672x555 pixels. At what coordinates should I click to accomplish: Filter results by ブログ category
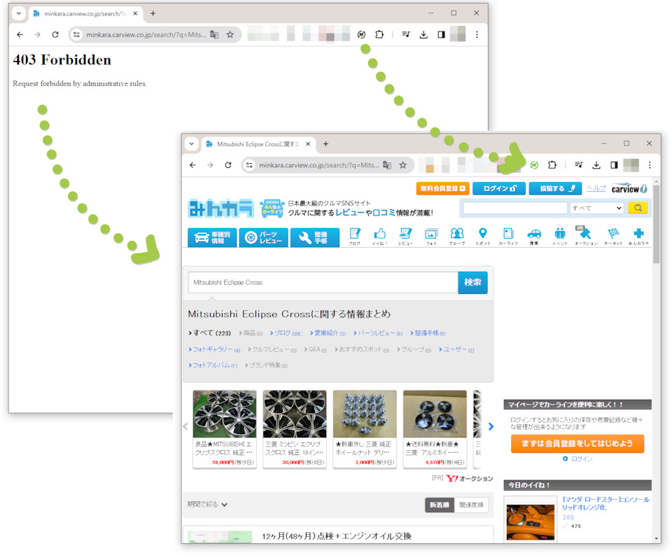tap(286, 333)
